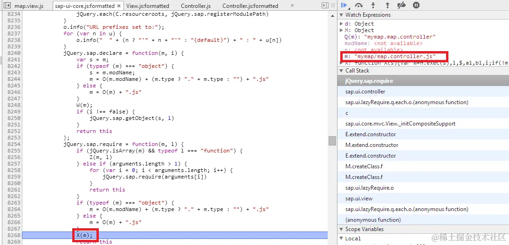This screenshot has height=245, width=509.
Task: Click the jQuery.sap.declare function definition
Action: click(x=124, y=53)
